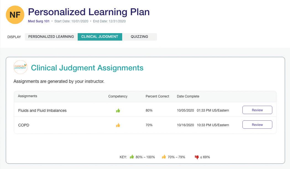Click the Date Complete column header

(x=188, y=96)
